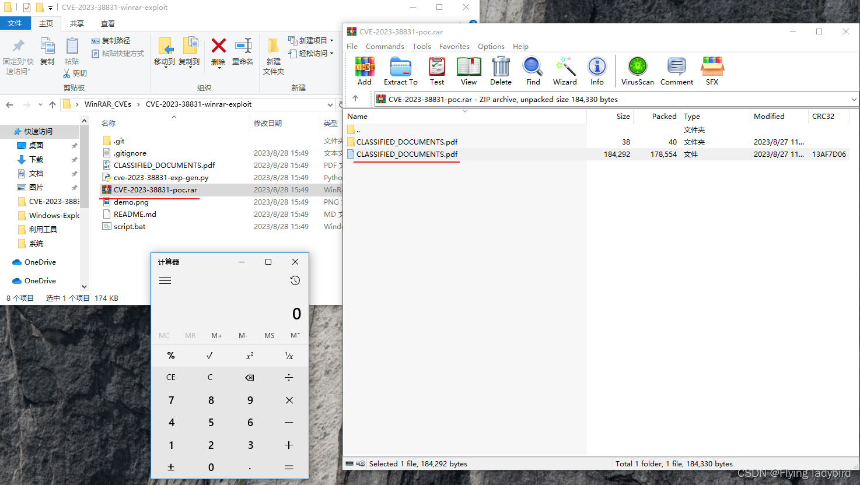
Task: Click the Add icon in WinRAR toolbar
Action: click(365, 71)
